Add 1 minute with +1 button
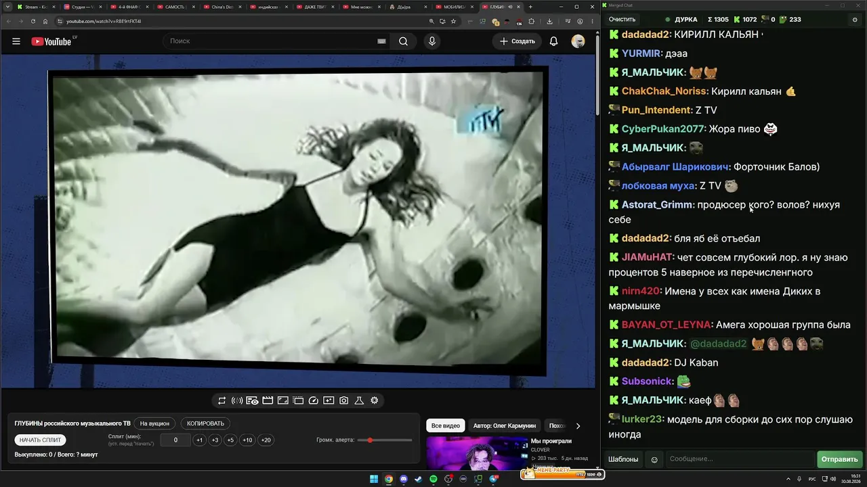Viewport: 867px width, 487px height. click(199, 440)
